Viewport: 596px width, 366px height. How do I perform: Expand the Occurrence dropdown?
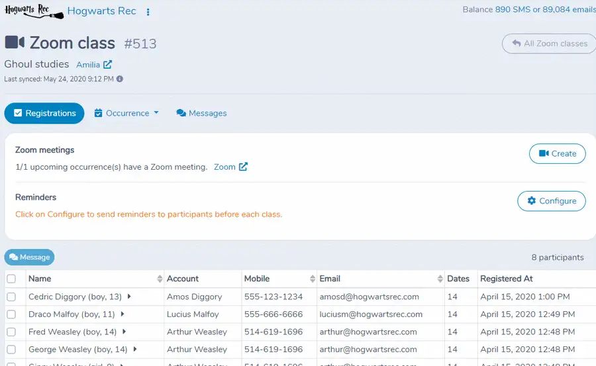pos(126,113)
